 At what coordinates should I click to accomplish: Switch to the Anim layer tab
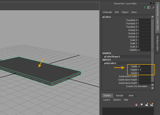click(131, 95)
